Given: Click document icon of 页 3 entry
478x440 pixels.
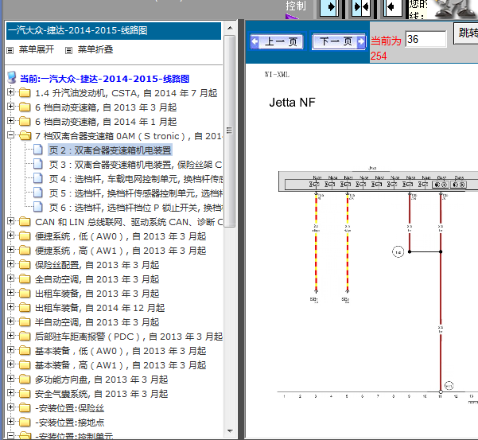Looking at the screenshot, I should click(38, 164).
